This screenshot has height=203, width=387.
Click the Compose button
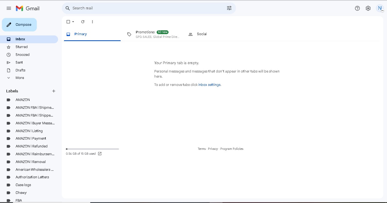pos(19,25)
